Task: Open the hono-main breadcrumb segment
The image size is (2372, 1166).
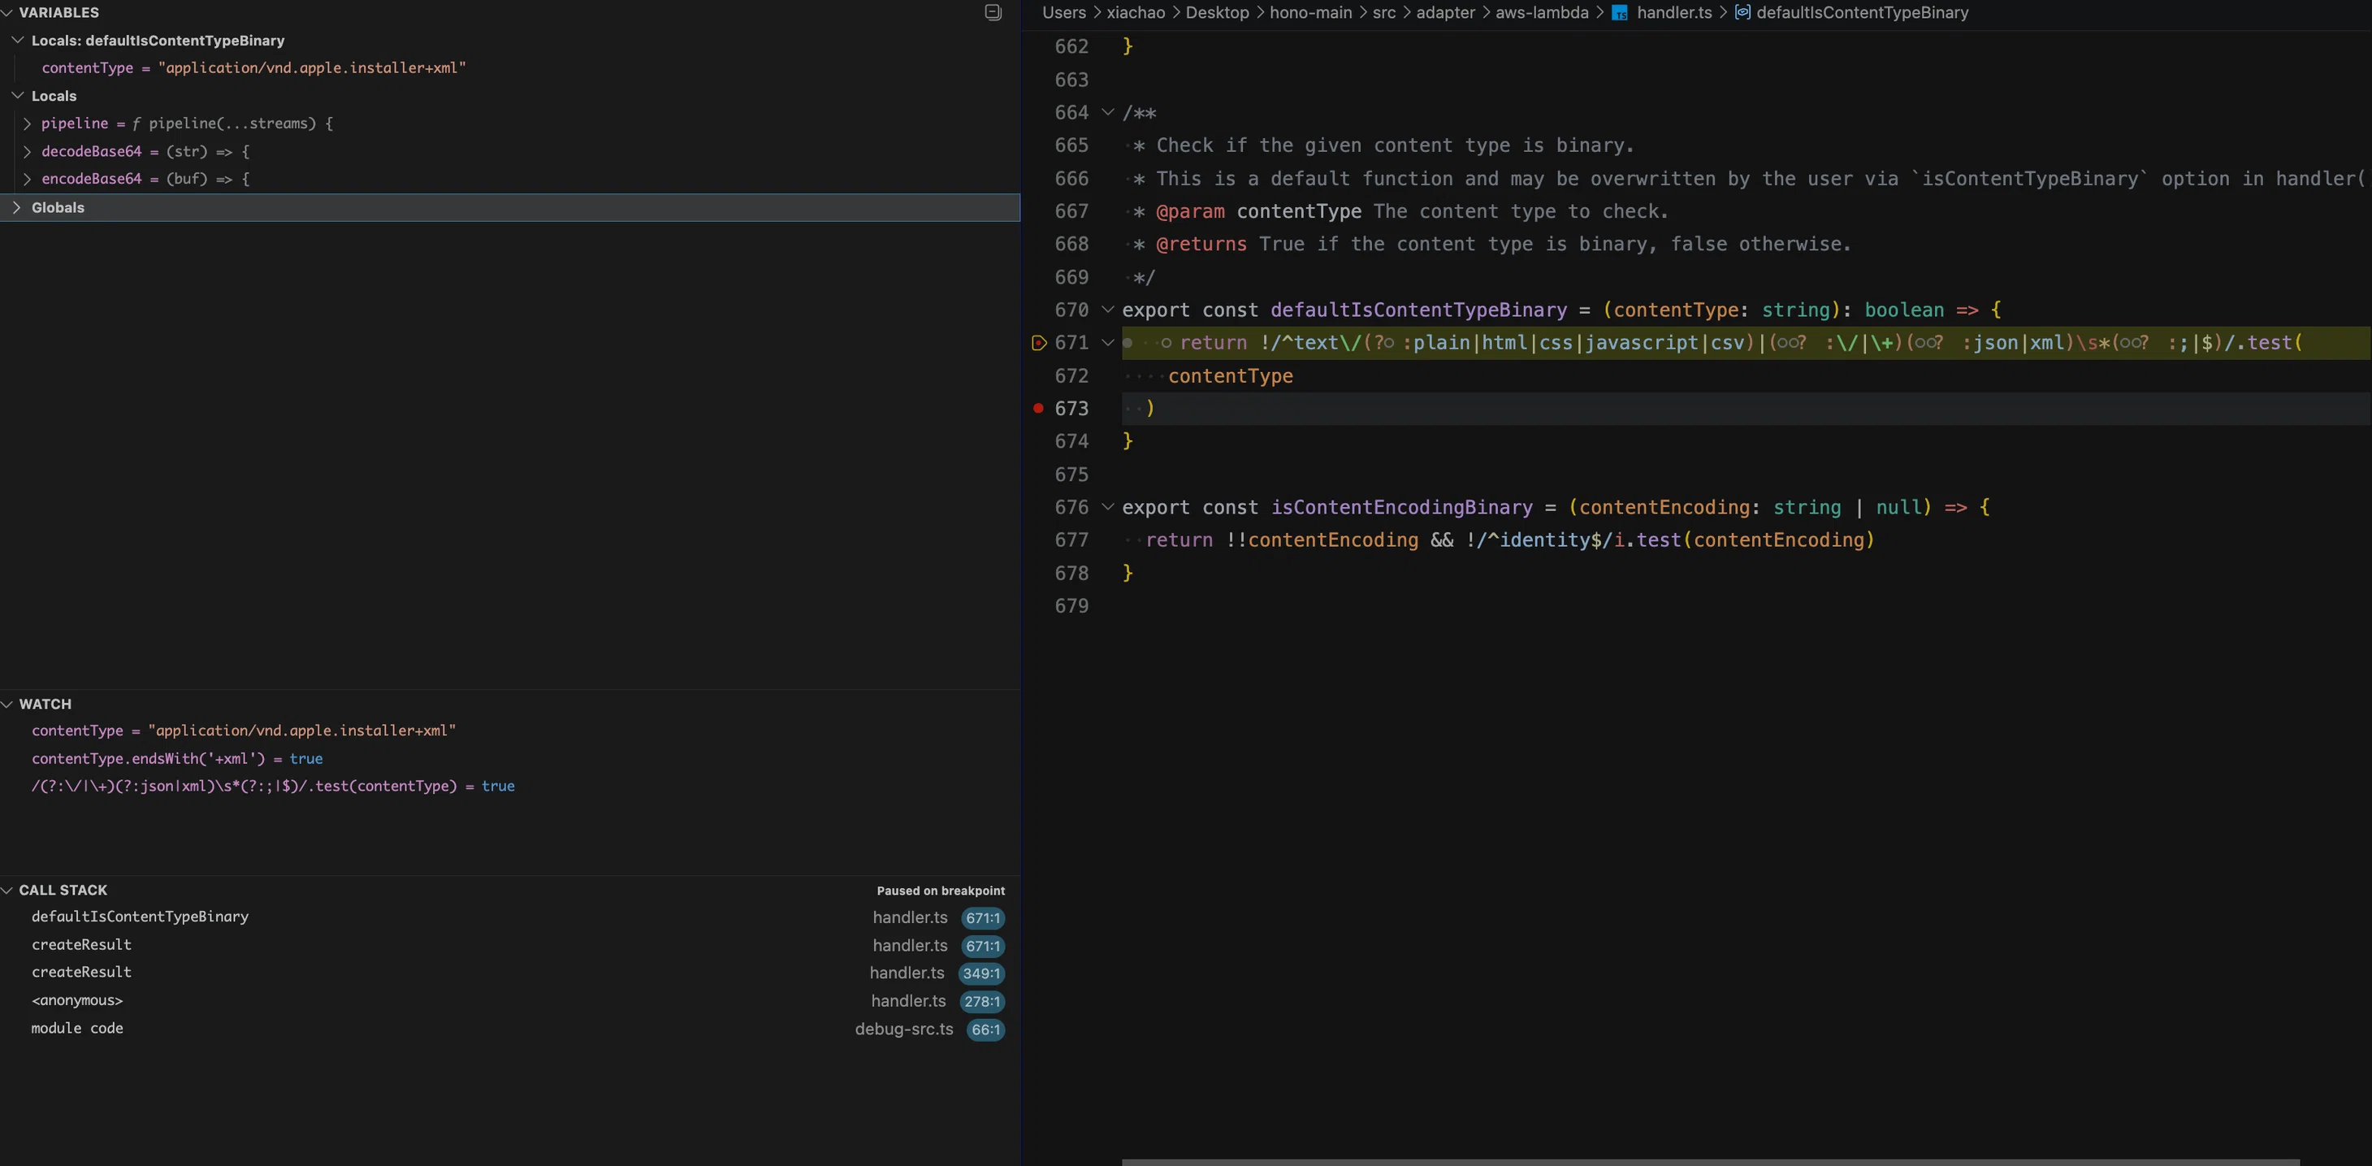Action: (1311, 13)
